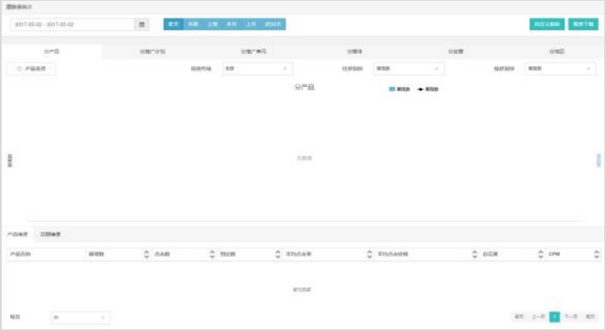
Task: Select the 产品维度 table tab
Action: point(18,234)
